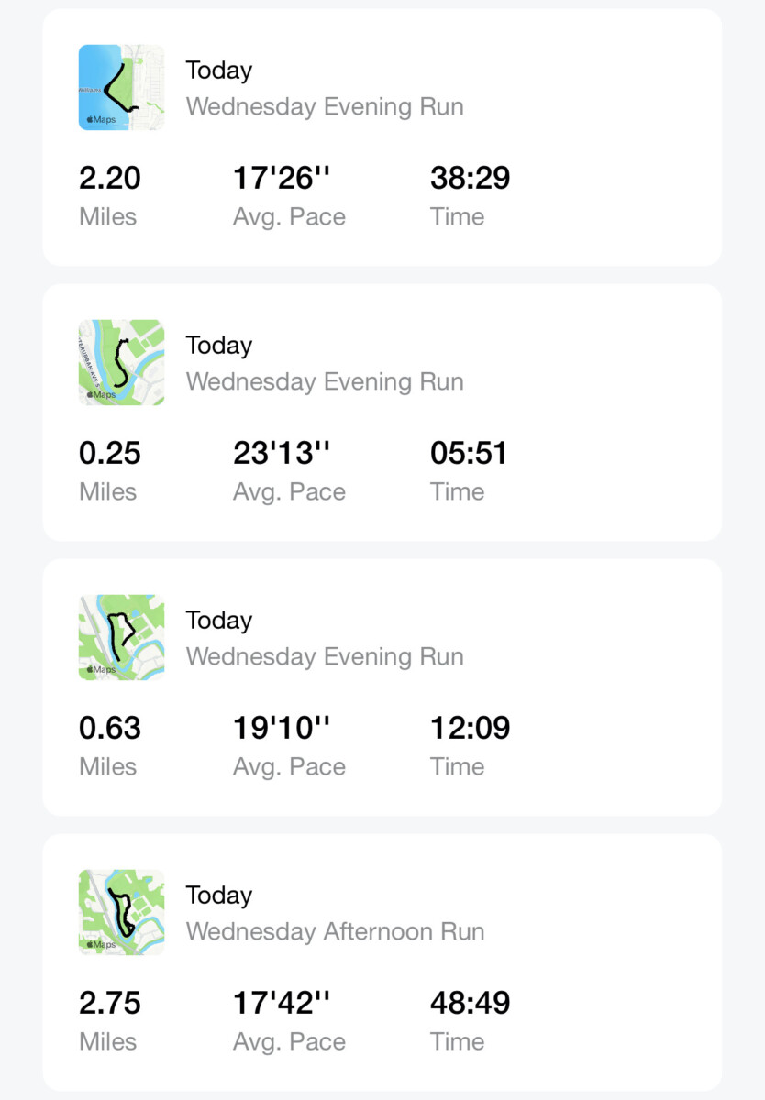Image resolution: width=765 pixels, height=1100 pixels.
Task: Tap Apple Maps logo on first run map
Action: tap(101, 120)
